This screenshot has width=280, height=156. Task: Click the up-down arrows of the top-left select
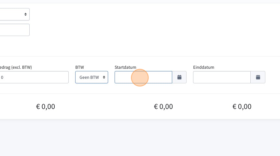pos(25,14)
